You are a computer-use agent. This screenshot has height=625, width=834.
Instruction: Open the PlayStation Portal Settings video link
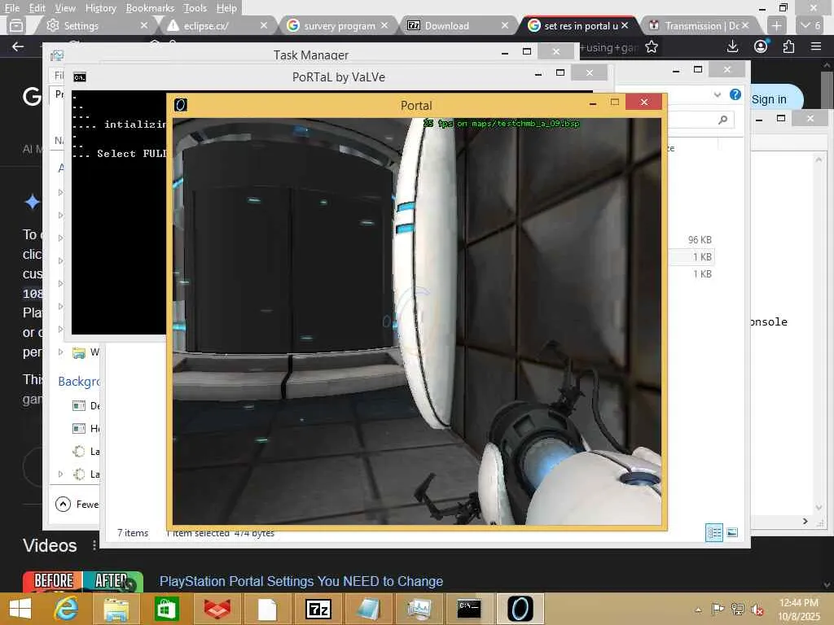301,581
